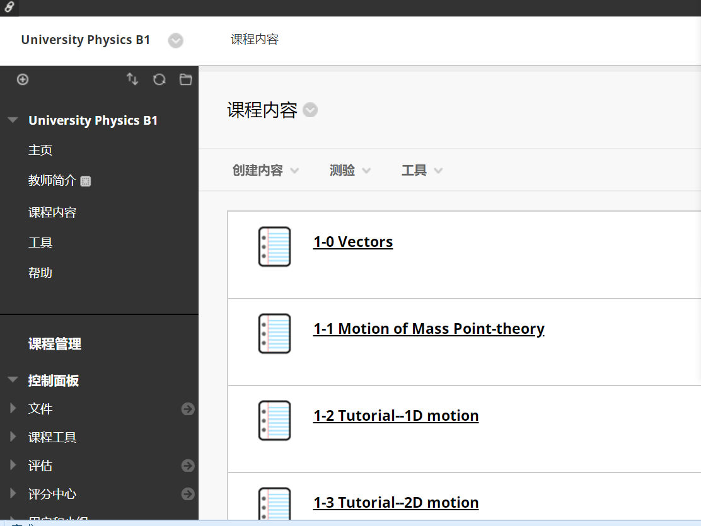Click the reorder menu items arrows icon
Screen dimensions: 701x526
click(132, 79)
